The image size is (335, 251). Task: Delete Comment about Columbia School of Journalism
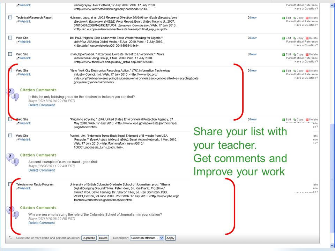tap(42, 223)
